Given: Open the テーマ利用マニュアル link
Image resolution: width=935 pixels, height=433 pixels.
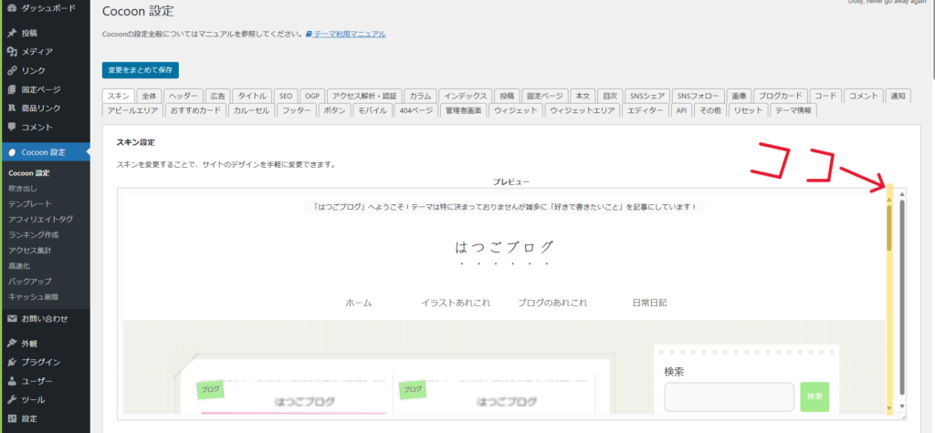Looking at the screenshot, I should click(x=350, y=35).
